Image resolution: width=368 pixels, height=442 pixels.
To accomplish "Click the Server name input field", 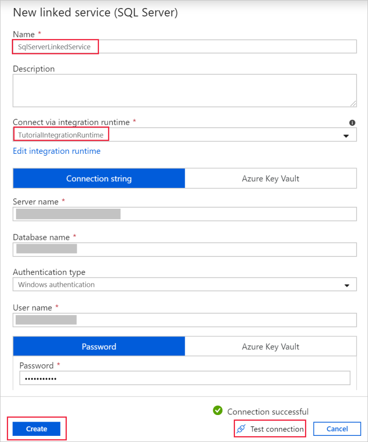I will 184,214.
